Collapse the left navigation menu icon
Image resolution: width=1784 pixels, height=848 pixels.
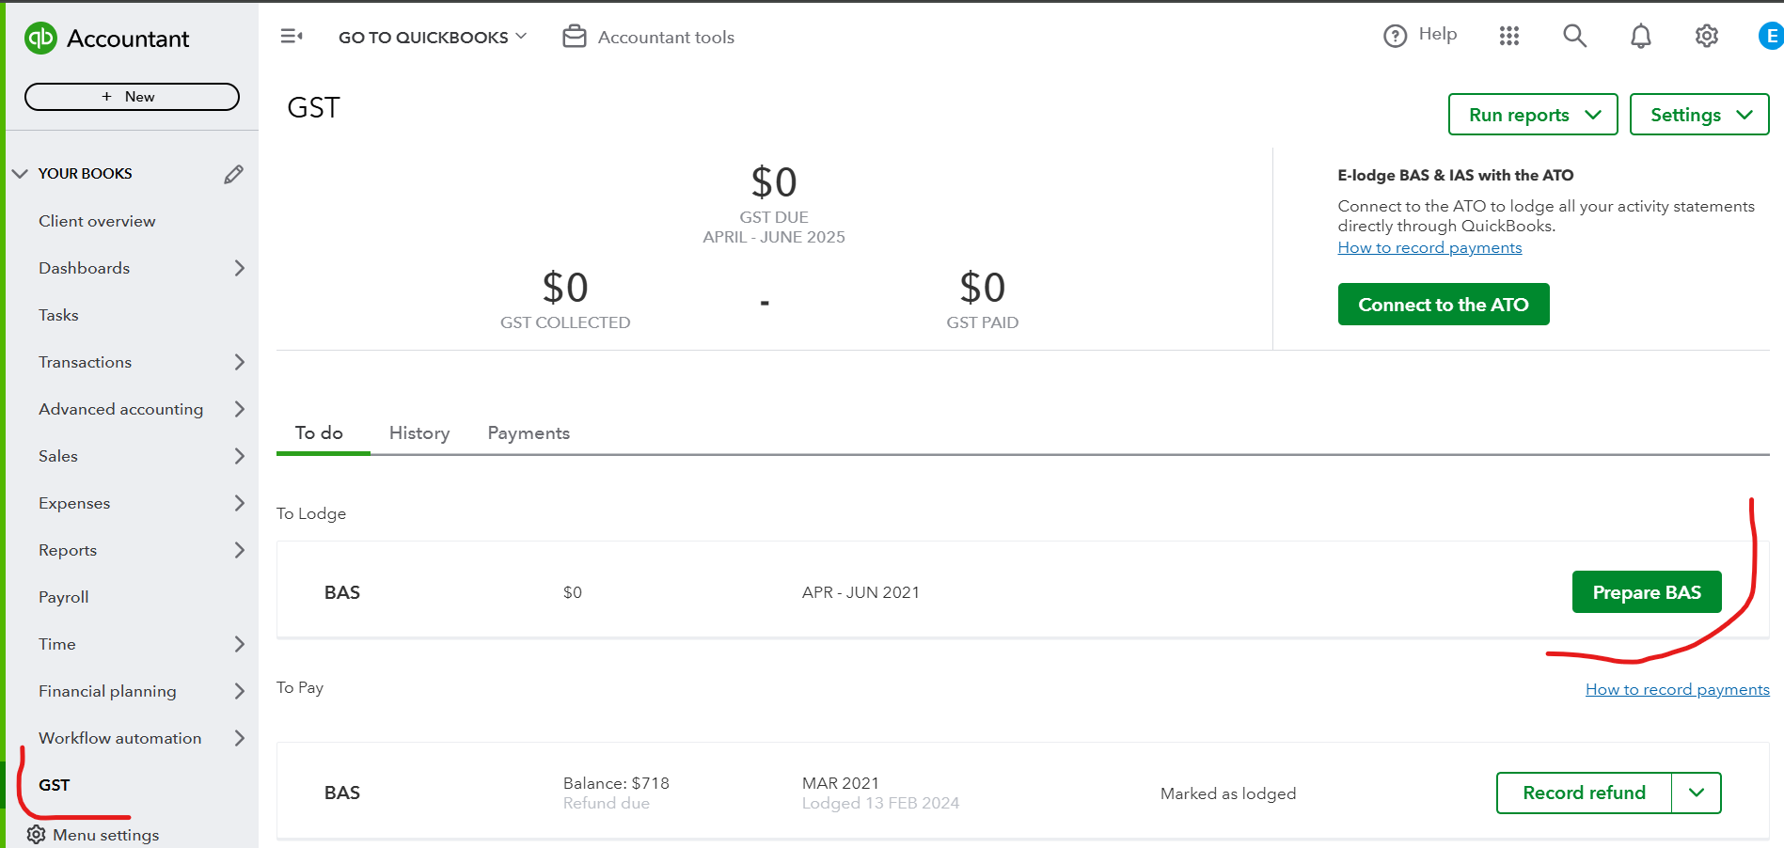click(x=292, y=36)
